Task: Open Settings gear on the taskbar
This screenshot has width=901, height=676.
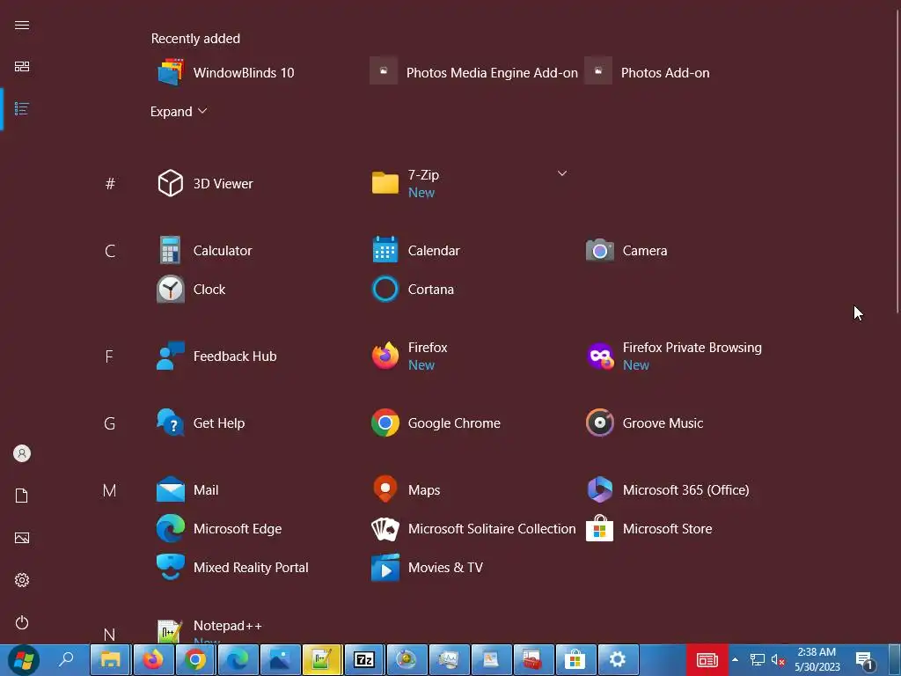Action: tap(618, 659)
